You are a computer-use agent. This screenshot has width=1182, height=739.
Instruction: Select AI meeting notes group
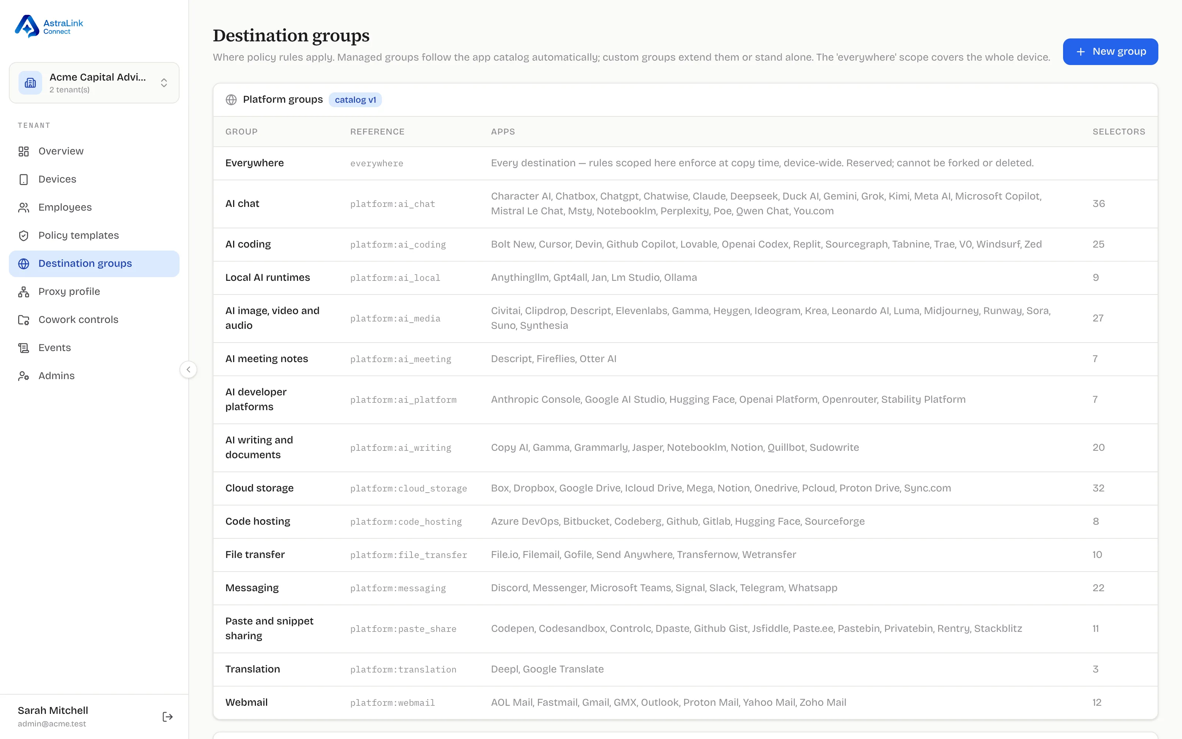(685, 359)
